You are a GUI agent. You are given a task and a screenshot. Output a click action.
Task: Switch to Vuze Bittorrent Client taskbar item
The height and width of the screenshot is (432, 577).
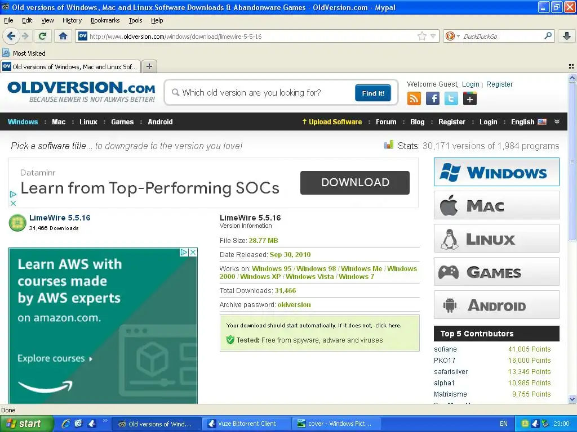[x=246, y=424]
